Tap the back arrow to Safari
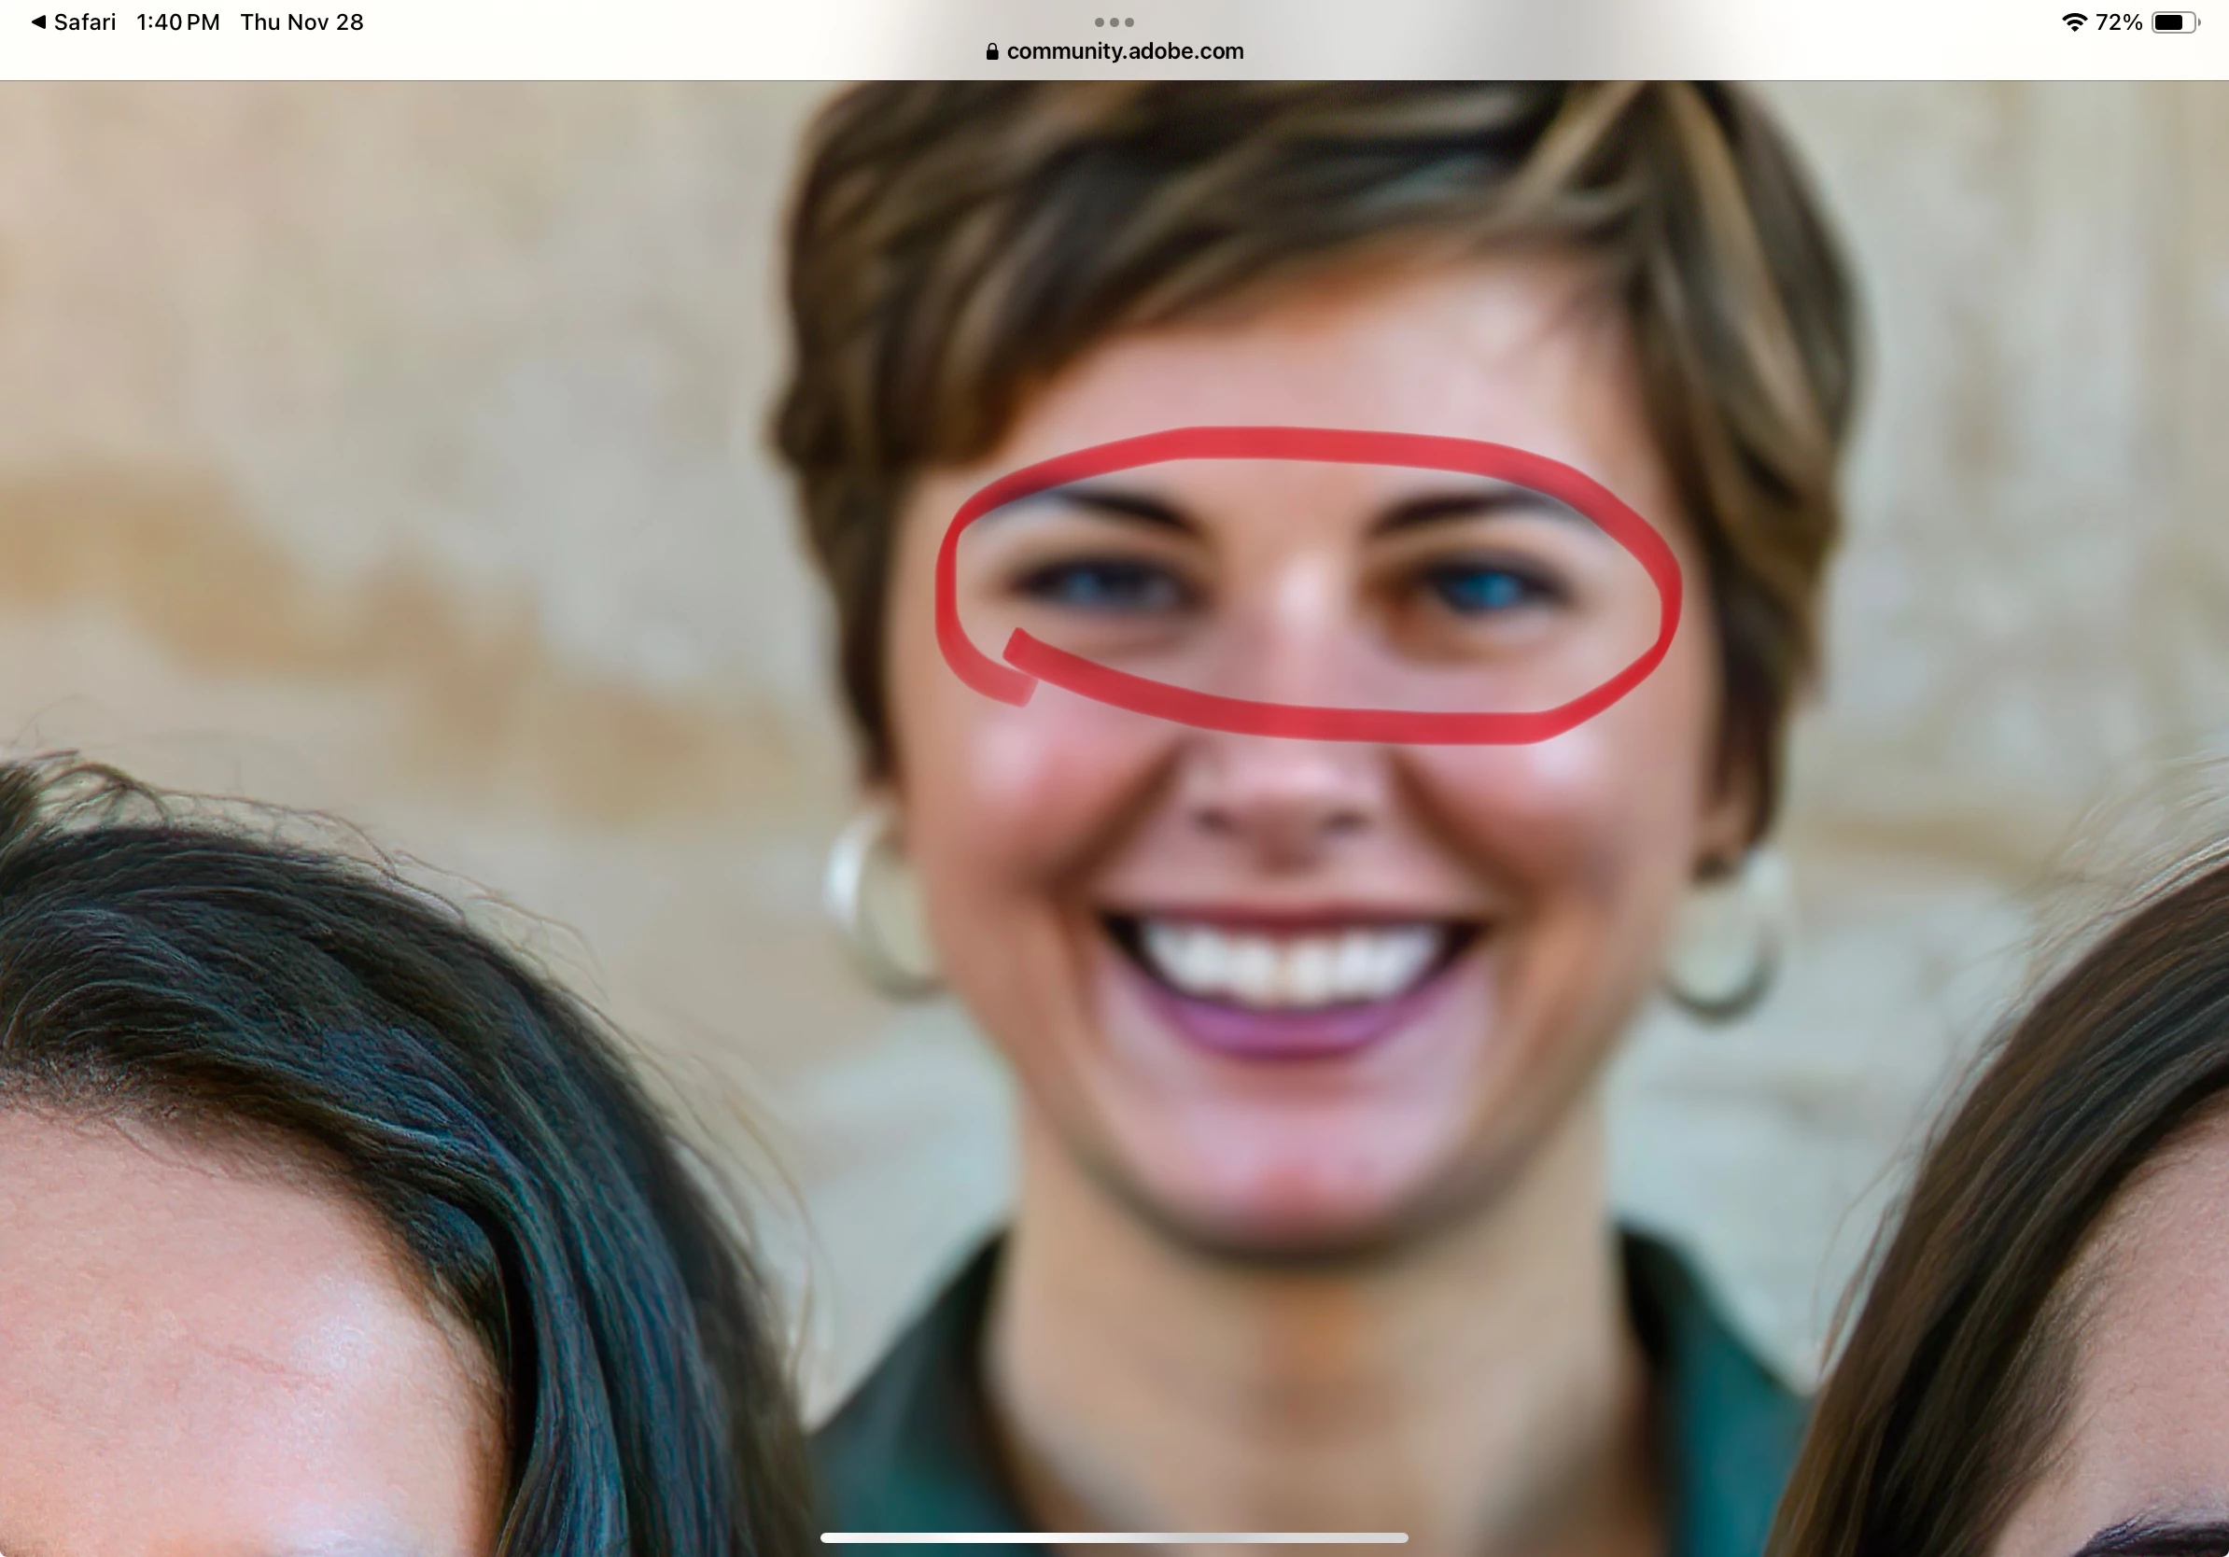The height and width of the screenshot is (1557, 2229). 40,22
